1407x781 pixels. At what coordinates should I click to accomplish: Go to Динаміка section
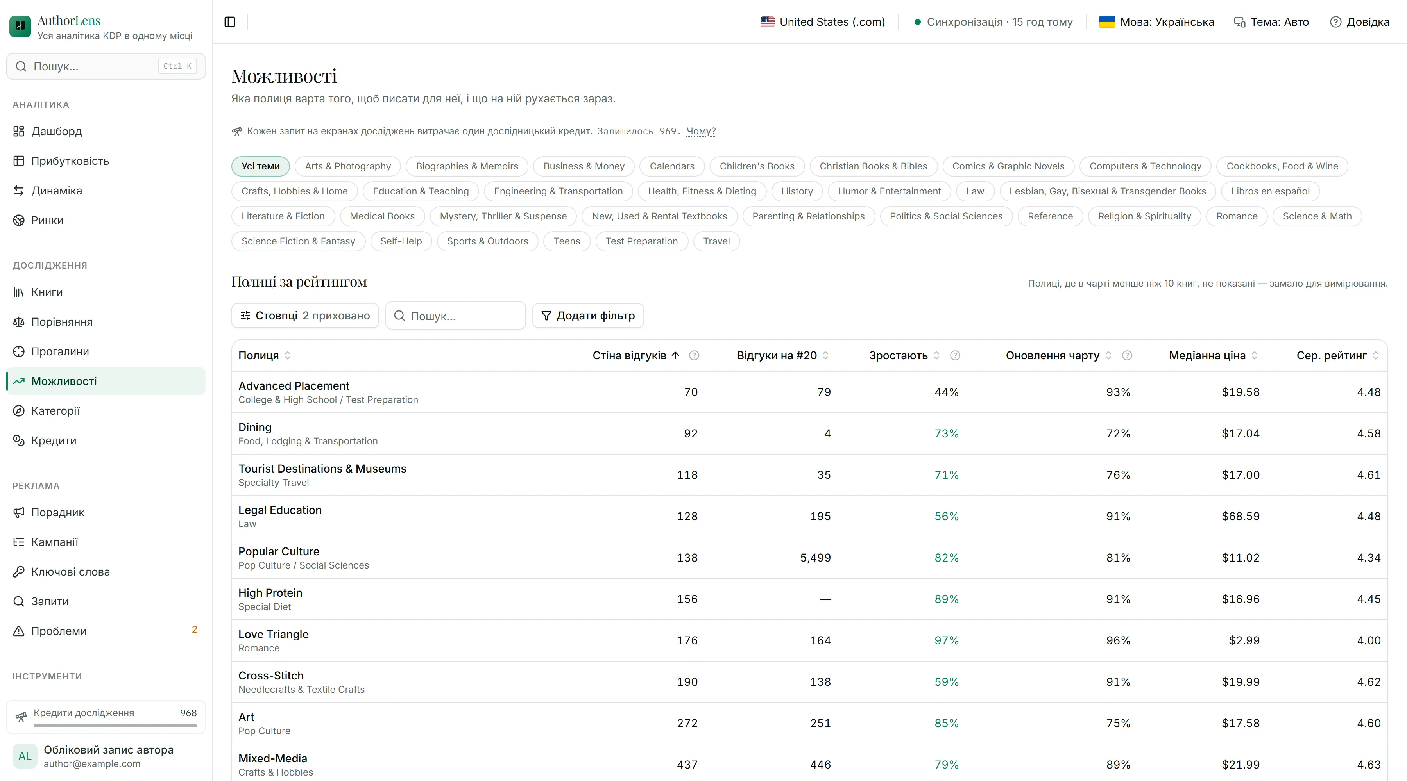[106, 191]
